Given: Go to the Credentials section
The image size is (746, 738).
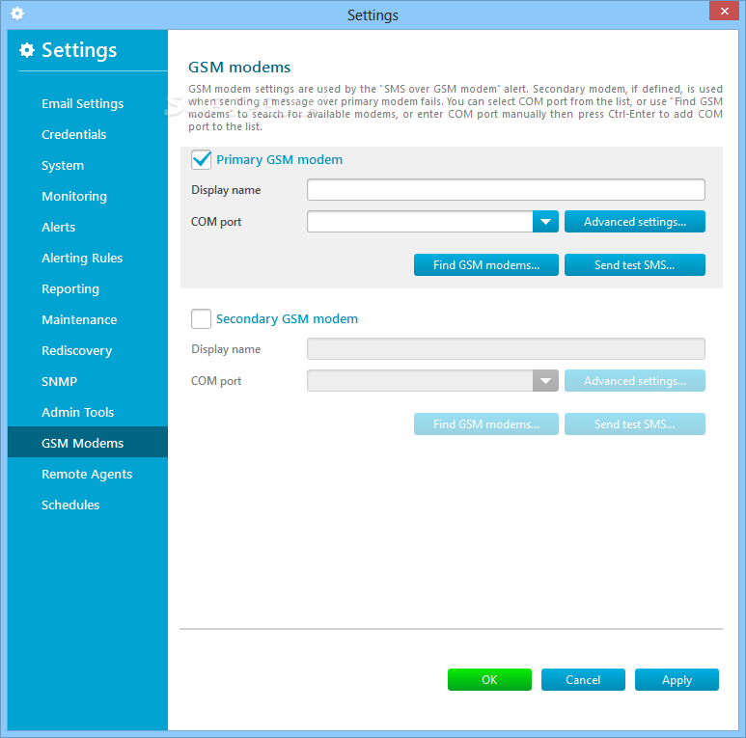Looking at the screenshot, I should tap(73, 134).
